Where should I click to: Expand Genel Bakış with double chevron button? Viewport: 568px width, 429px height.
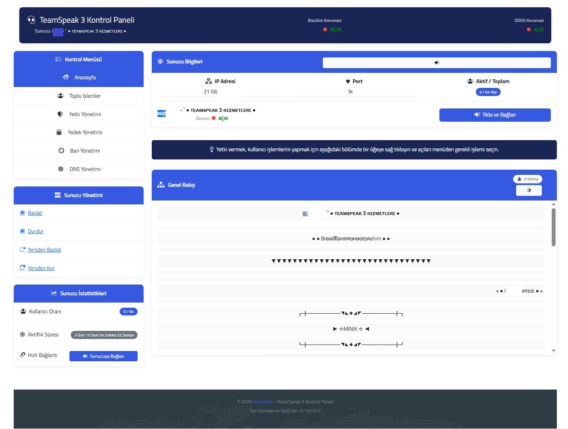529,190
